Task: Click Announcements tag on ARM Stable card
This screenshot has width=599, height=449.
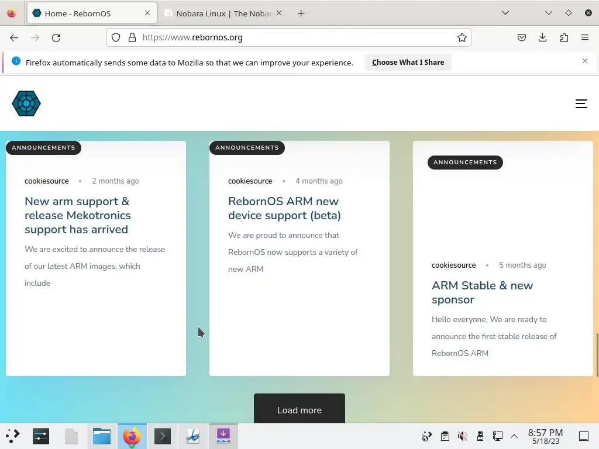Action: 465,163
